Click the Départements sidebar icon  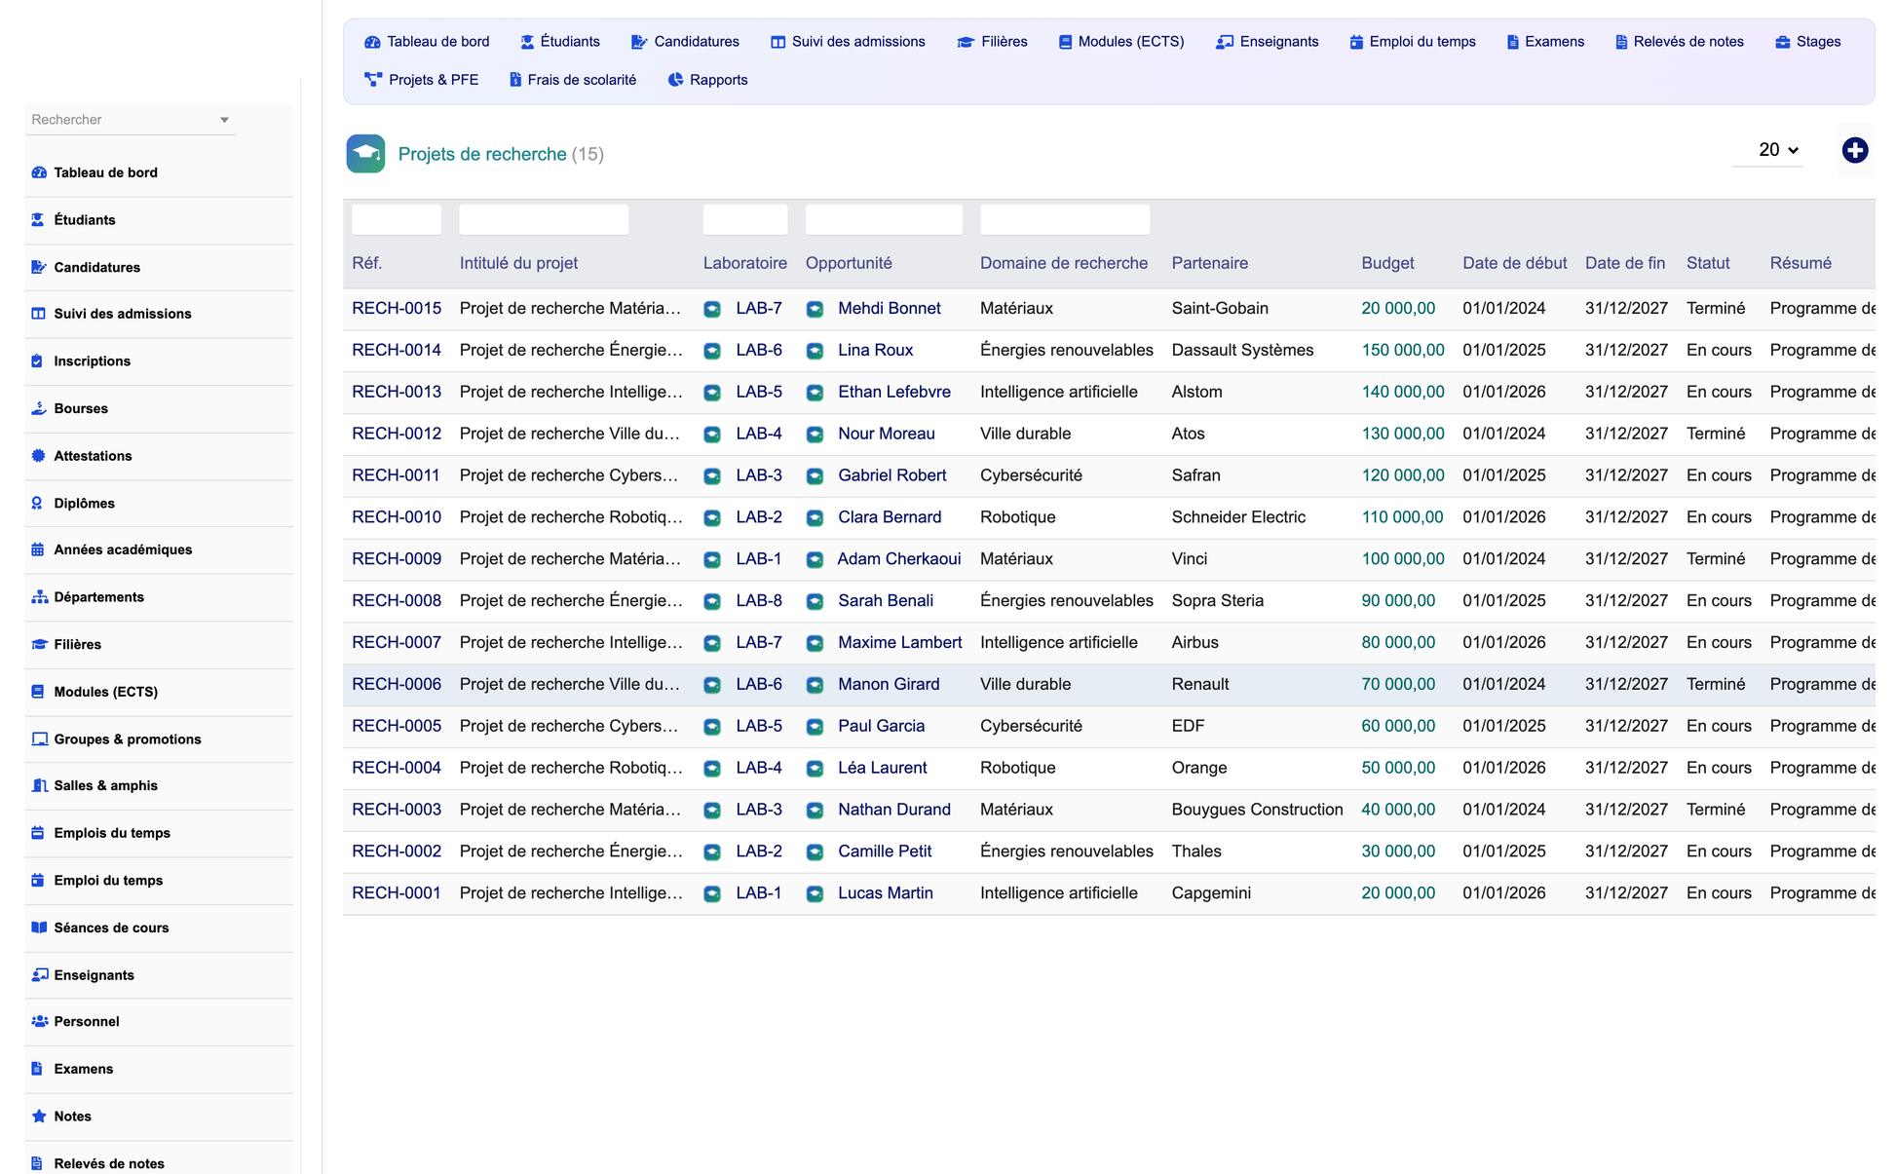point(40,597)
